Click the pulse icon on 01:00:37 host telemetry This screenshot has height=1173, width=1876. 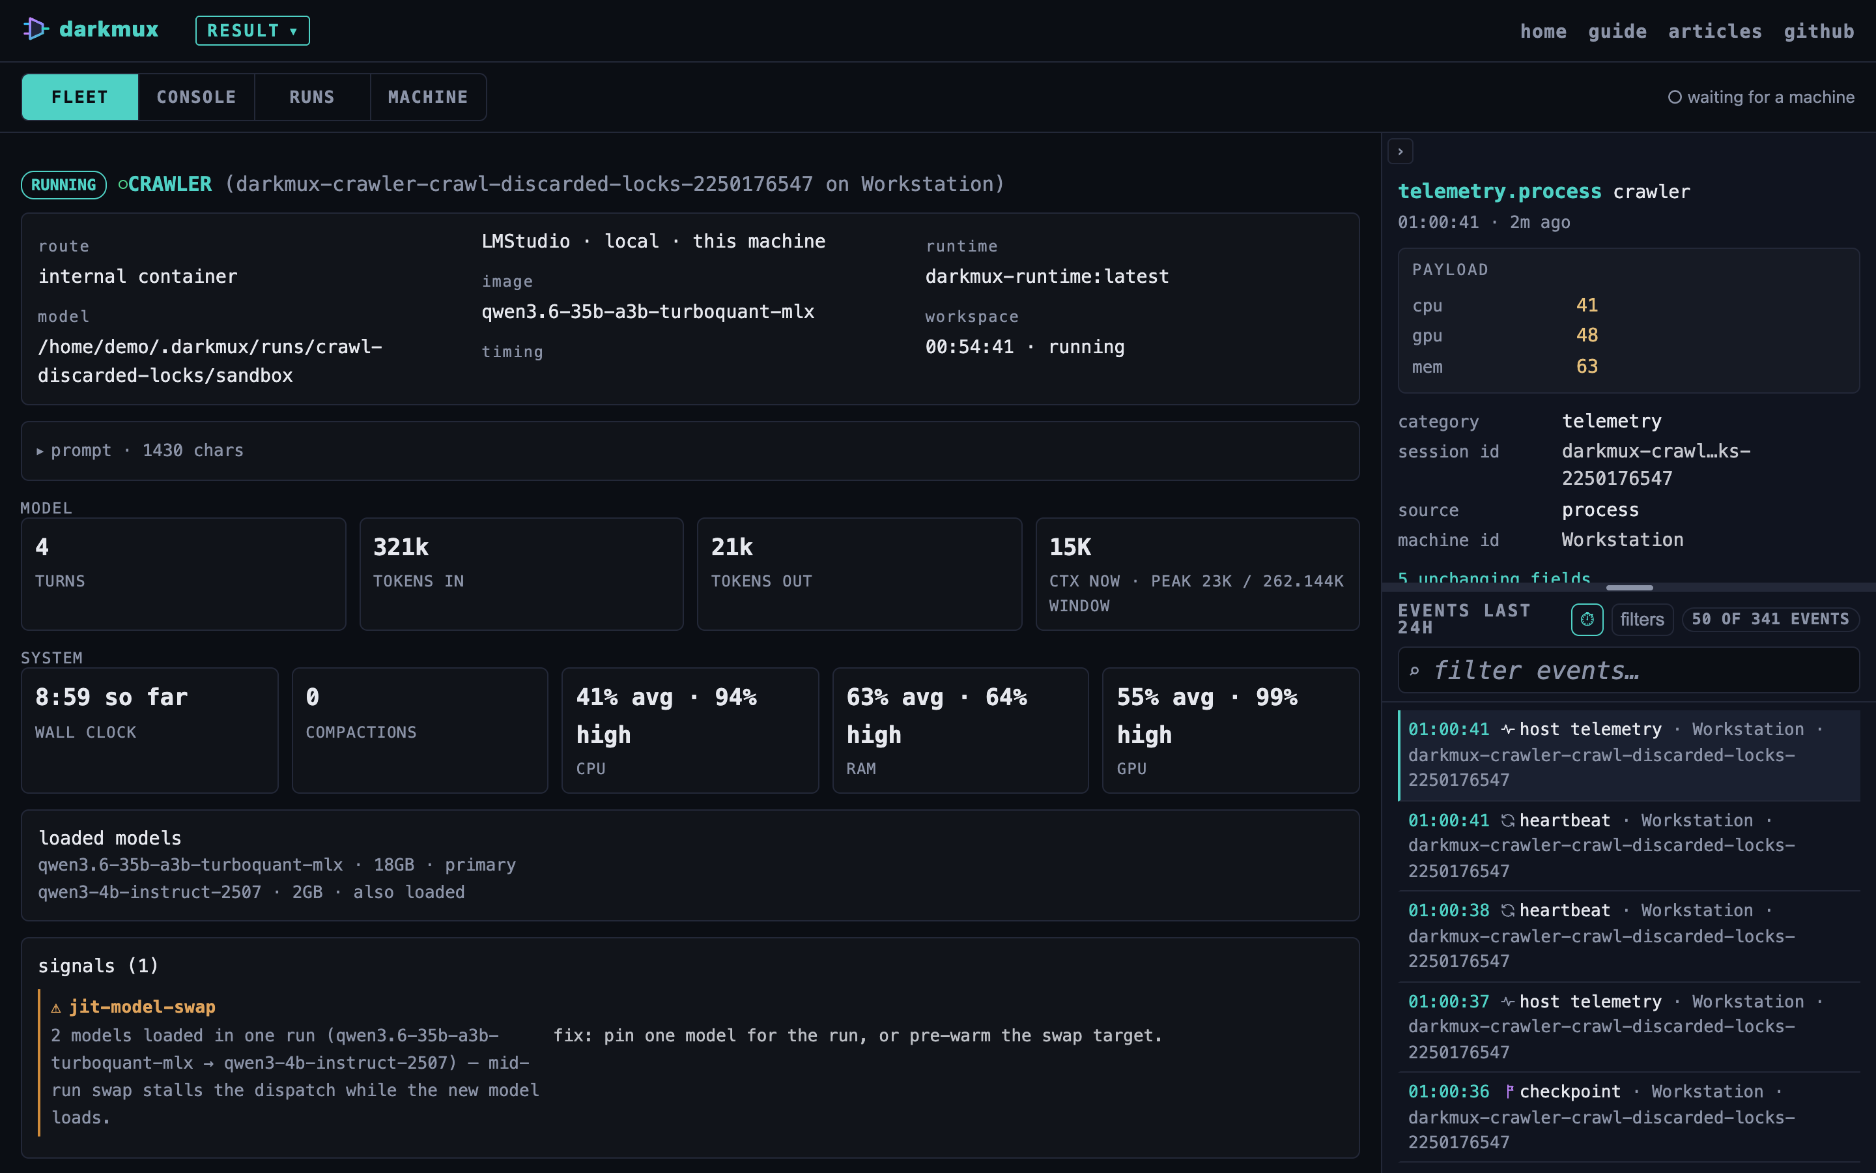pyautogui.click(x=1507, y=1002)
